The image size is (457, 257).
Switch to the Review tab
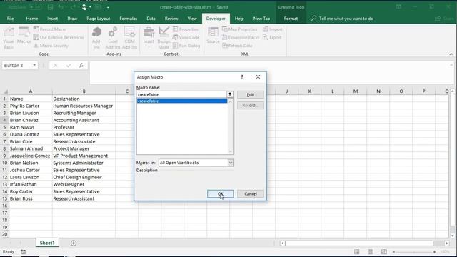point(171,19)
